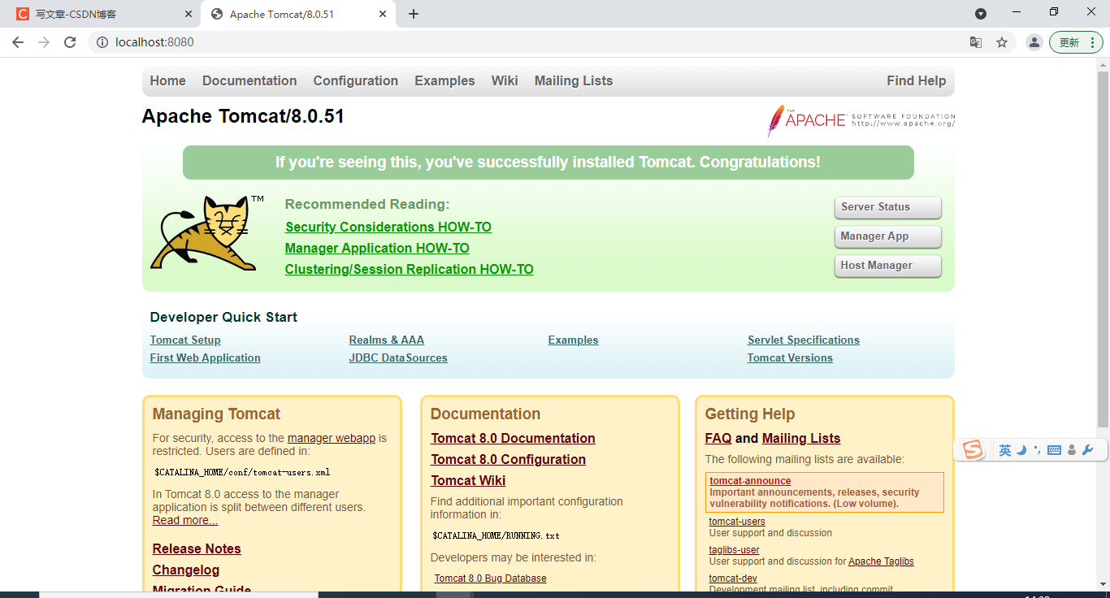Click Find Help in navigation bar
This screenshot has height=598, width=1110.
[916, 80]
